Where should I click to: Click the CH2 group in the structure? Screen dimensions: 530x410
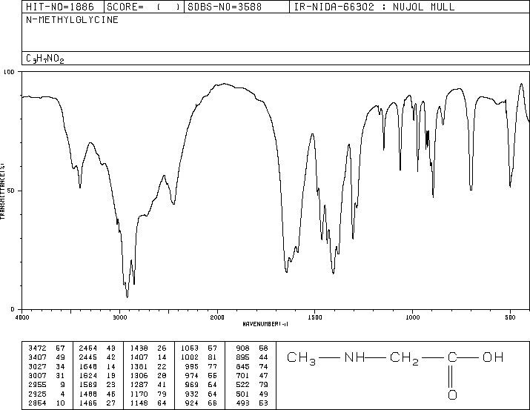(x=404, y=359)
